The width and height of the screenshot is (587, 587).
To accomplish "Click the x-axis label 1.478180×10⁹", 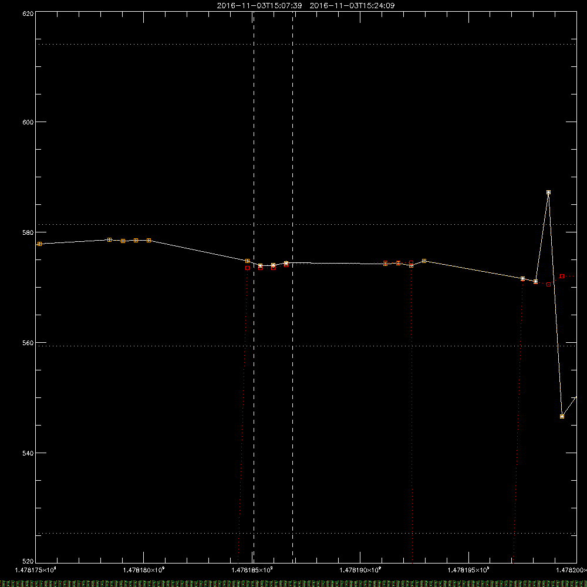I will click(x=144, y=570).
